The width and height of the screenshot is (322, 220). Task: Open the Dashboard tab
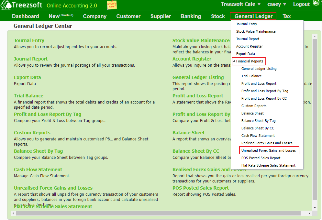26,16
